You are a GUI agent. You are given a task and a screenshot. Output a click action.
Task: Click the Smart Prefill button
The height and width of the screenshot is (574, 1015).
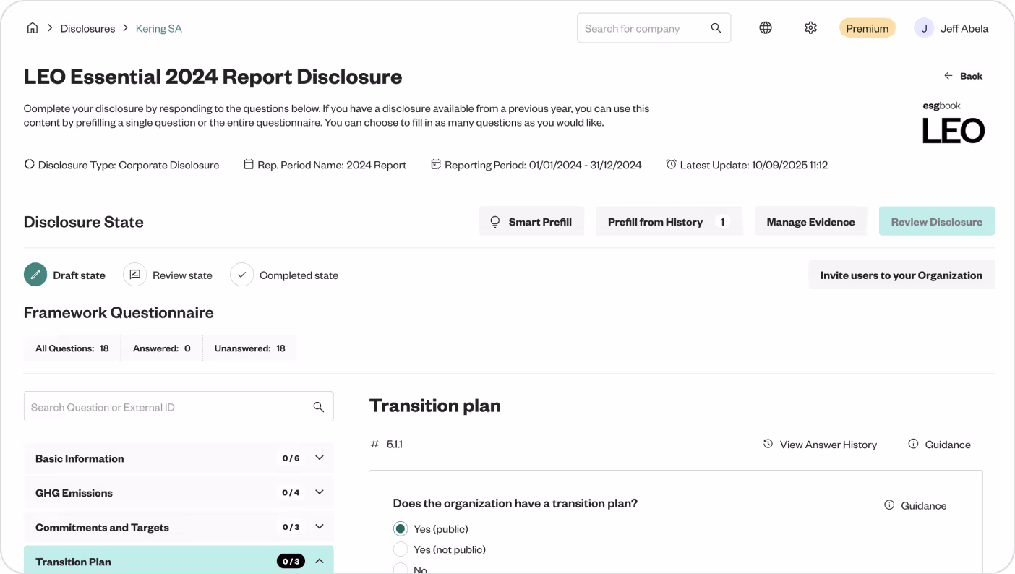coord(531,221)
